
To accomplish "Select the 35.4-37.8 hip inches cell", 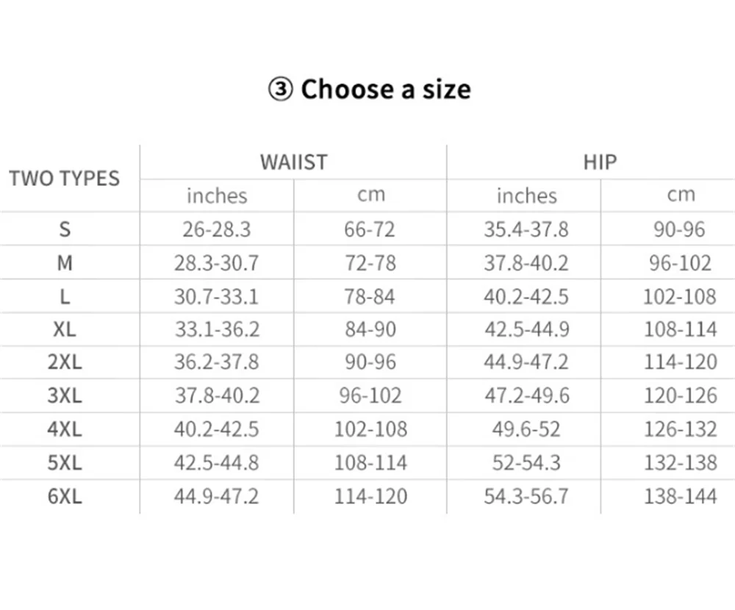I will [526, 229].
